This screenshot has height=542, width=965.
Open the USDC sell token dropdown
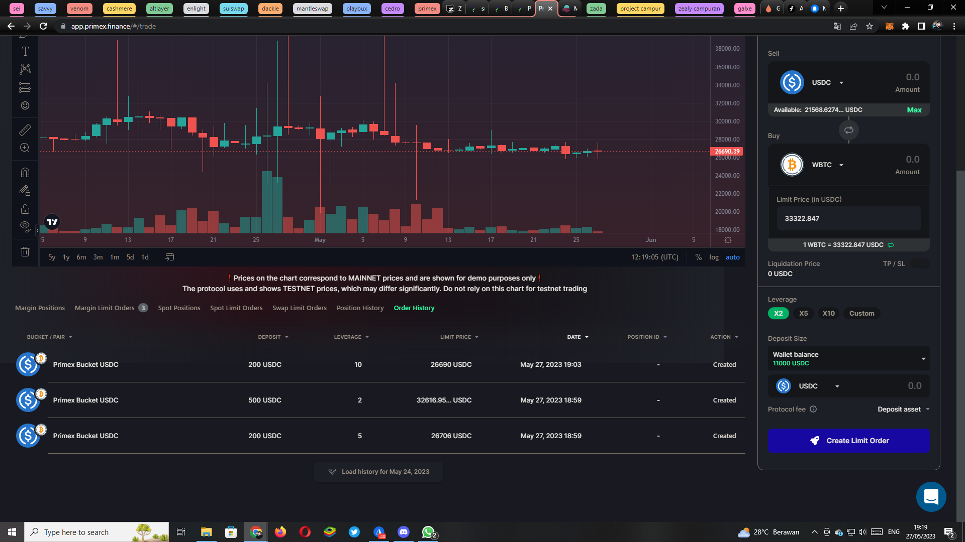[828, 83]
